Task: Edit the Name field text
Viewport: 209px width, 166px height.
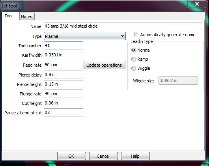Action: (x=123, y=26)
